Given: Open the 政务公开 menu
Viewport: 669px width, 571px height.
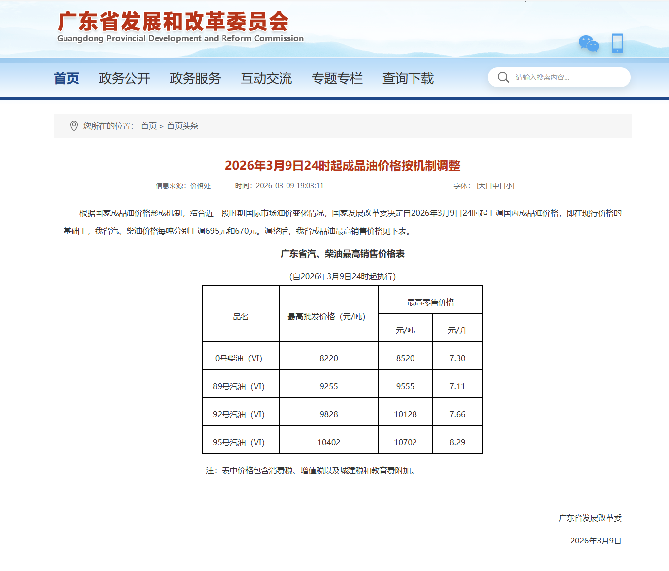Looking at the screenshot, I should pyautogui.click(x=125, y=78).
